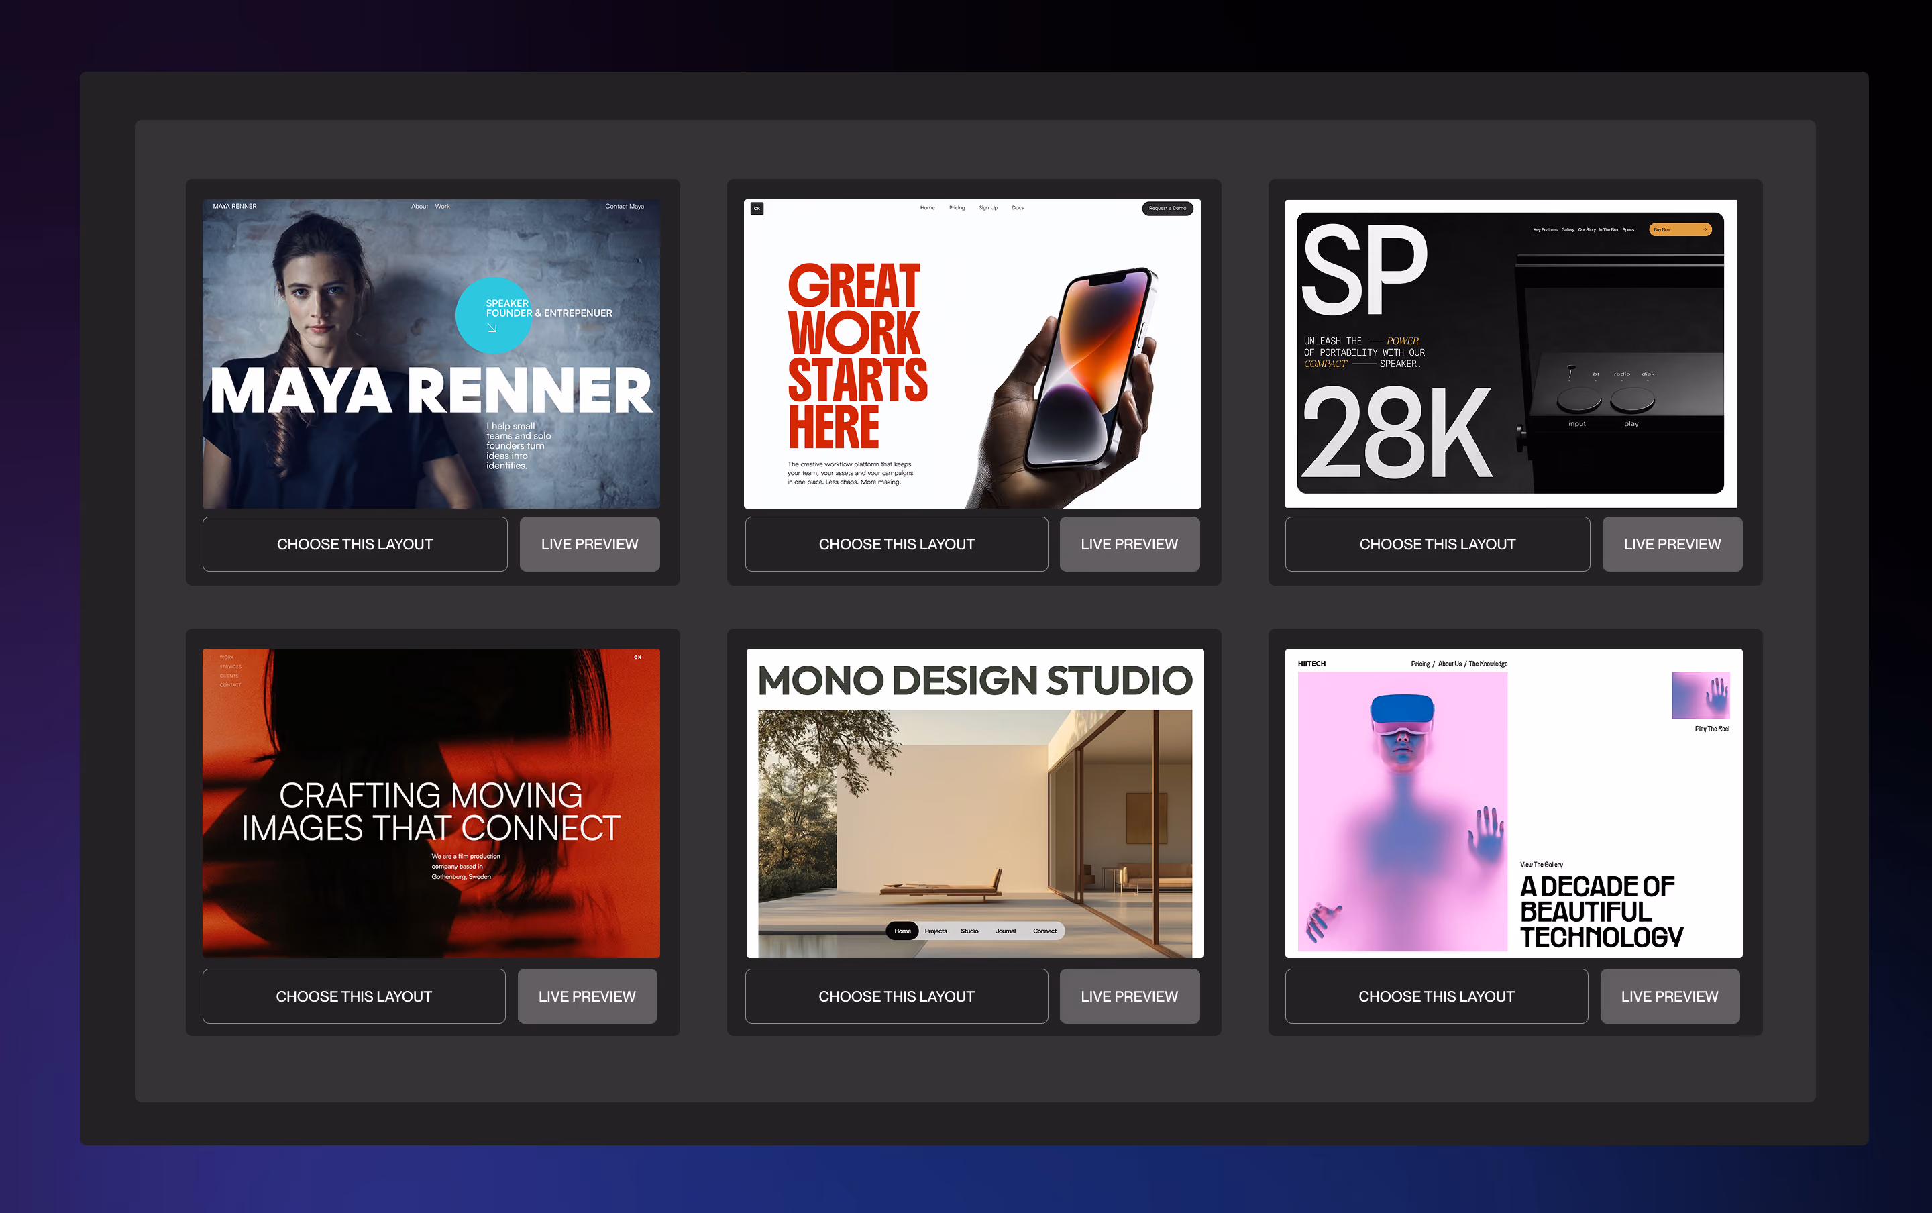
Task: Click the Crafting Moving Images thumbnail
Action: click(x=431, y=803)
